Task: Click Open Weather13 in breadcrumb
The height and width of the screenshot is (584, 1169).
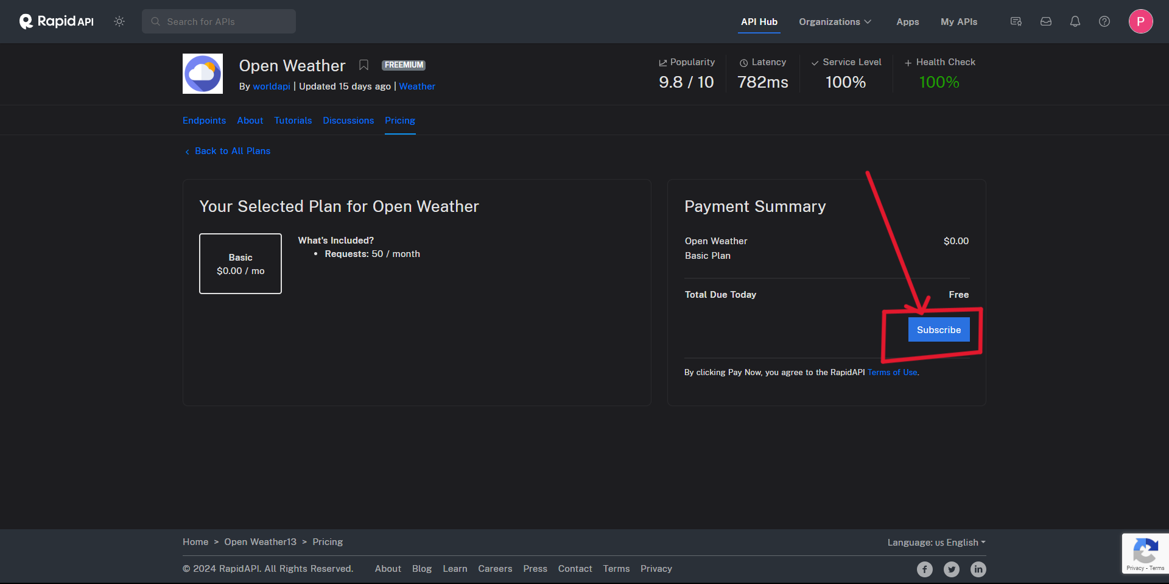Action: point(261,542)
